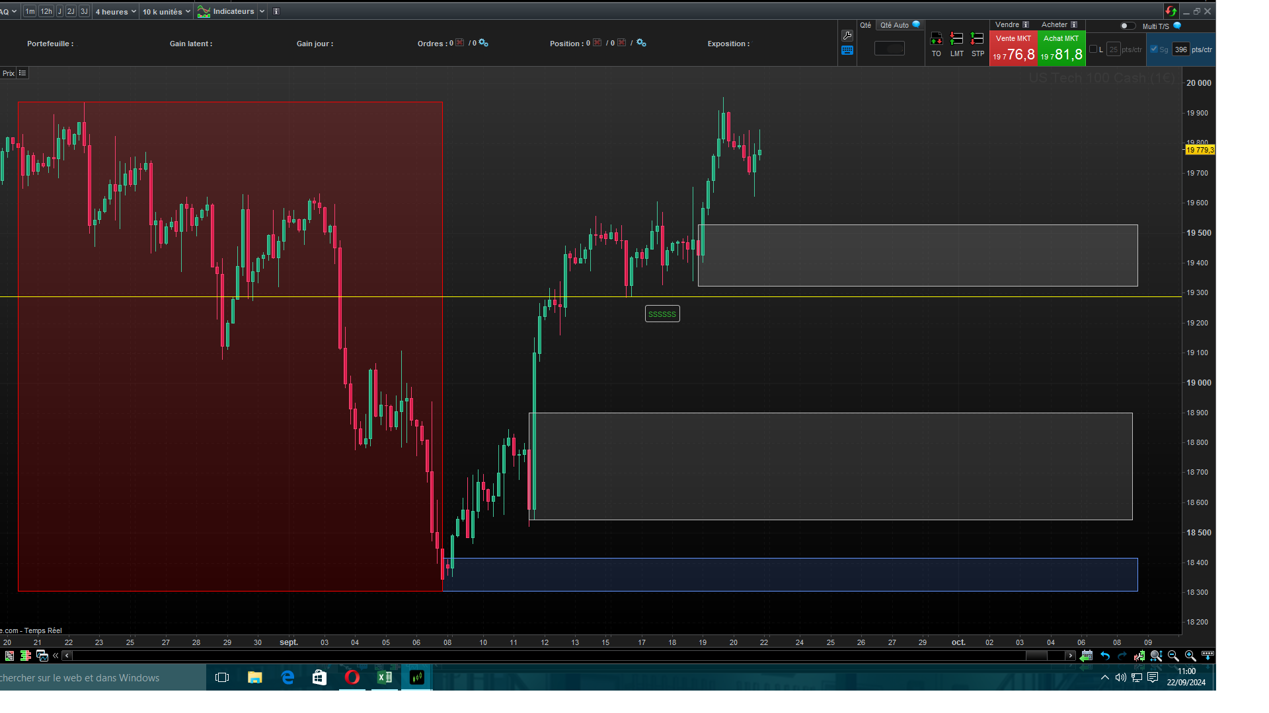Image resolution: width=1269 pixels, height=713 pixels.
Task: Check the L limit pts/ctr checkbox
Action: (x=1093, y=50)
